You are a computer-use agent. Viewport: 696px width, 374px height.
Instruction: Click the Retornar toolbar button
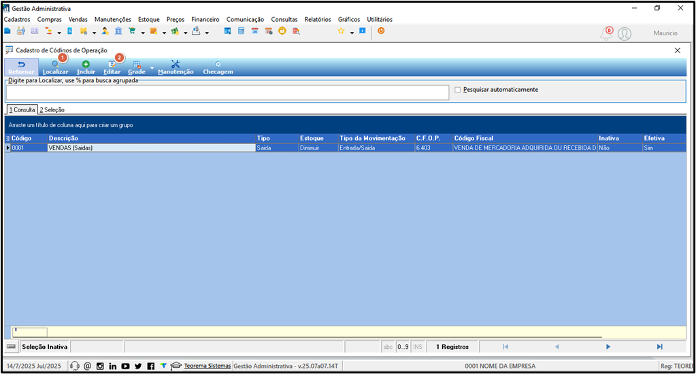click(21, 67)
